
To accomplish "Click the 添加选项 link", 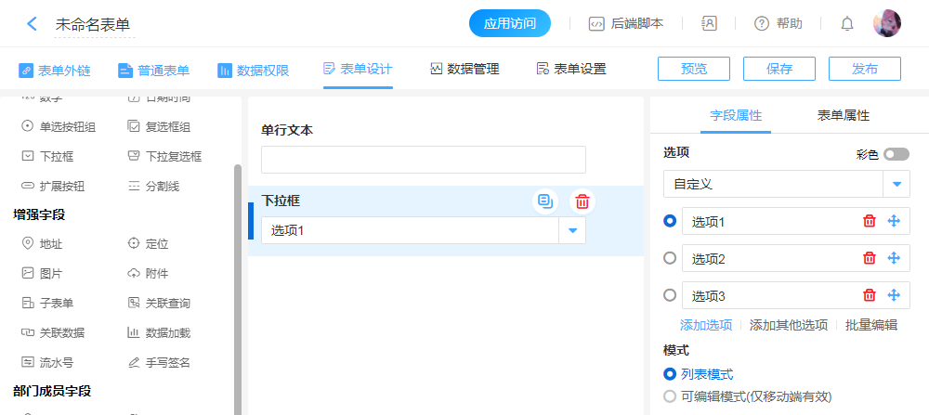I will pyautogui.click(x=706, y=325).
